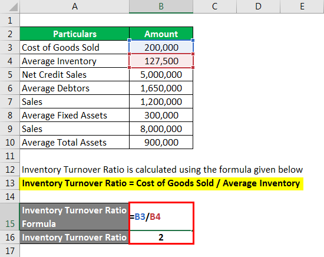Select column C header
Image resolution: width=324 pixels, height=257 pixels.
click(214, 6)
